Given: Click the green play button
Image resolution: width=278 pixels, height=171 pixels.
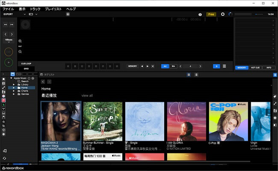Looking at the screenshot, I should pos(9,62).
